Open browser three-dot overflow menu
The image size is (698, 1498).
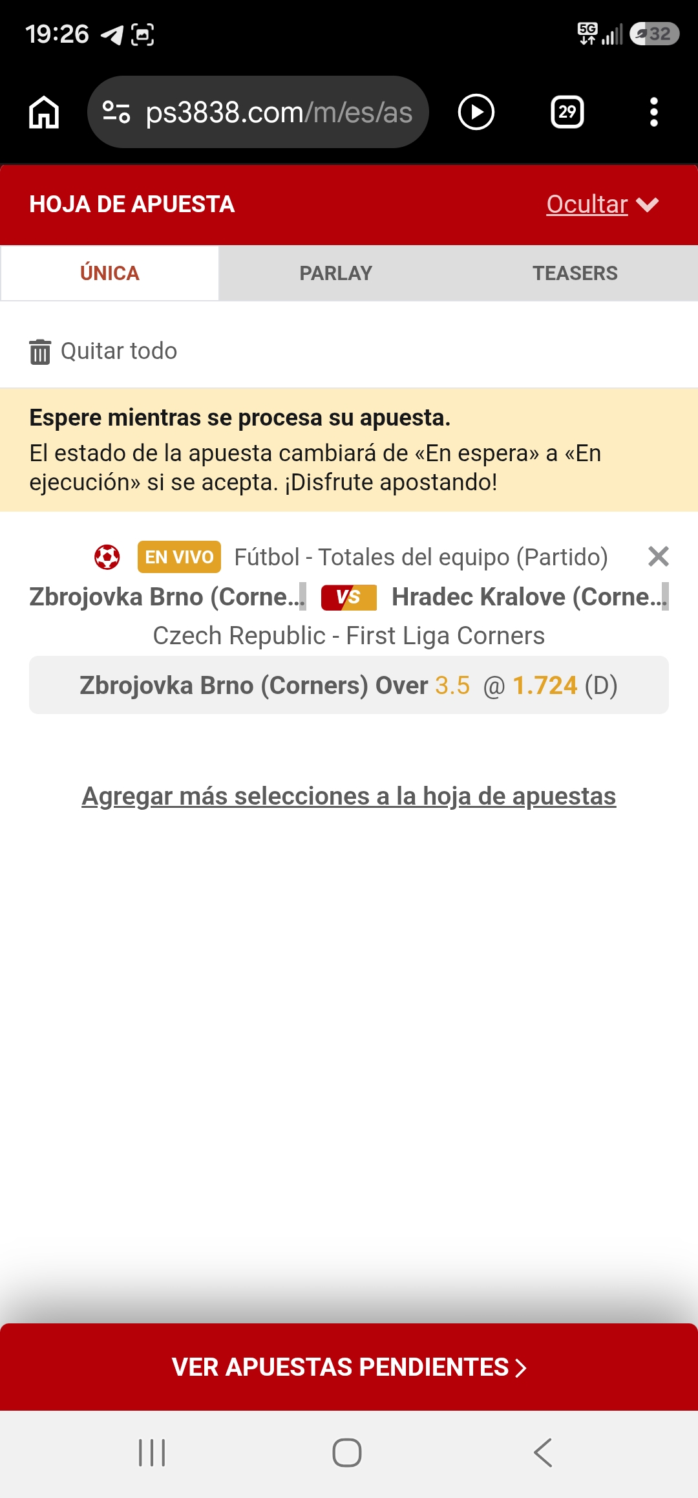654,112
